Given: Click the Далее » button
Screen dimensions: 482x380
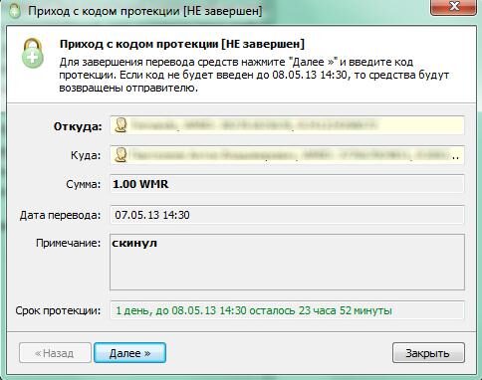Looking at the screenshot, I should 129,353.
